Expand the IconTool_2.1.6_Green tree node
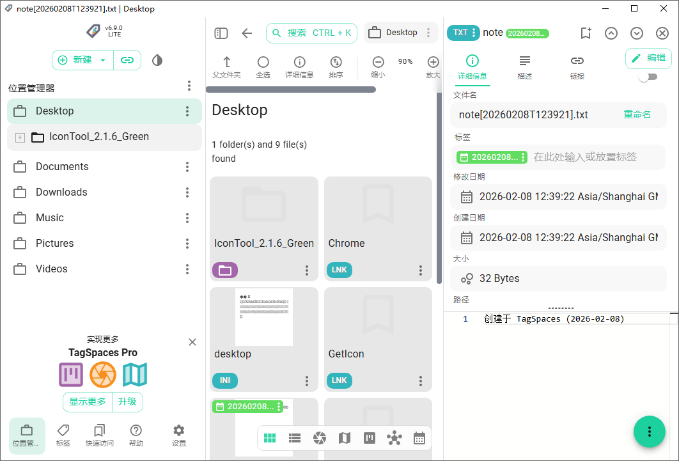The image size is (679, 461). coord(20,137)
